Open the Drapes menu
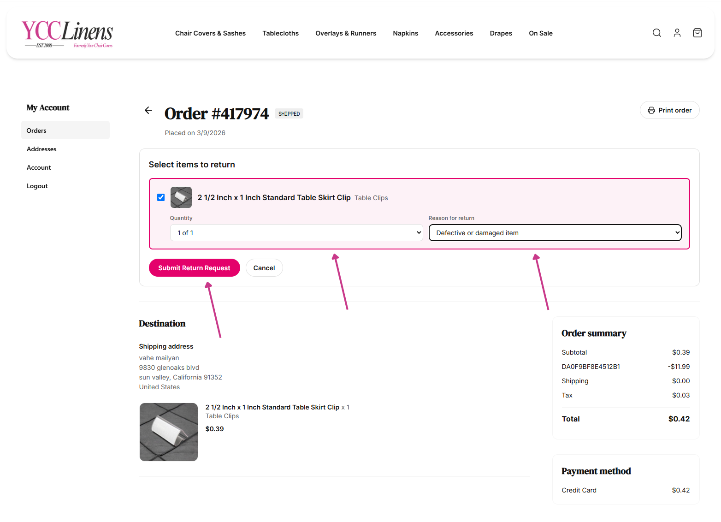This screenshot has height=522, width=721. (501, 33)
